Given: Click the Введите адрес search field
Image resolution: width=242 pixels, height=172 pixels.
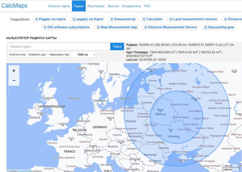Looking at the screenshot, I should pyautogui.click(x=59, y=46).
